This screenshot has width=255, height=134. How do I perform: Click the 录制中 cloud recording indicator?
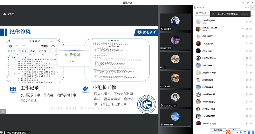pyautogui.click(x=9, y=14)
